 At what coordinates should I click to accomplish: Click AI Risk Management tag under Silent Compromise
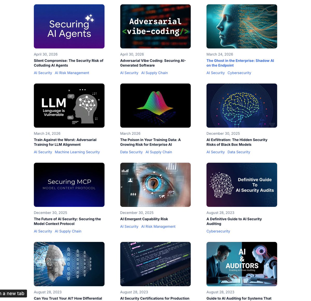(x=72, y=73)
